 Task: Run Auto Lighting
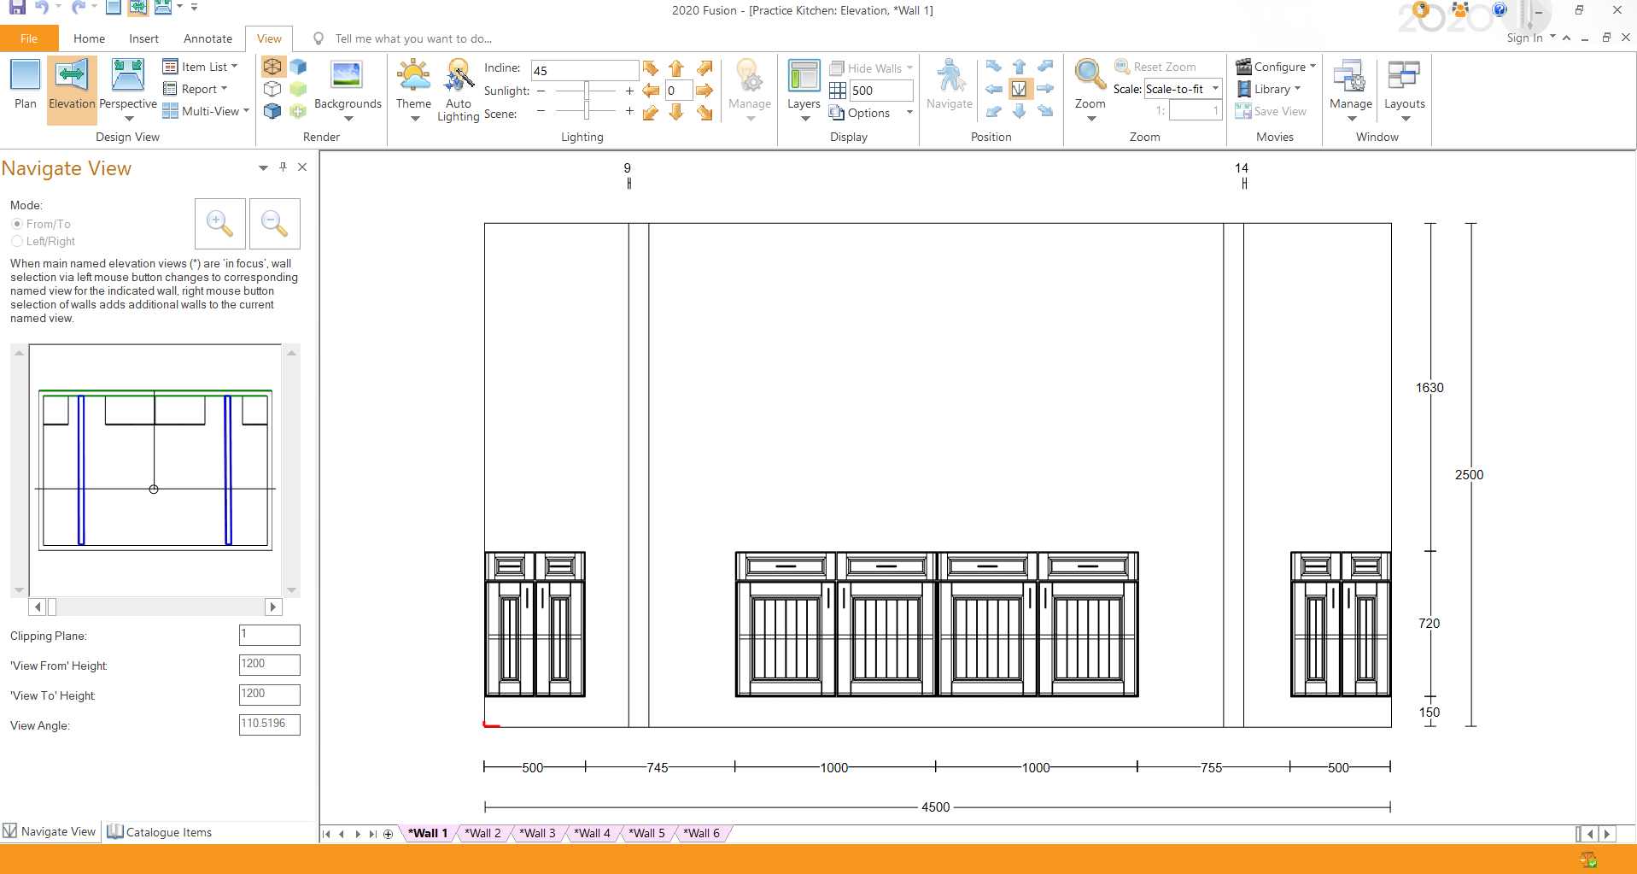(459, 90)
